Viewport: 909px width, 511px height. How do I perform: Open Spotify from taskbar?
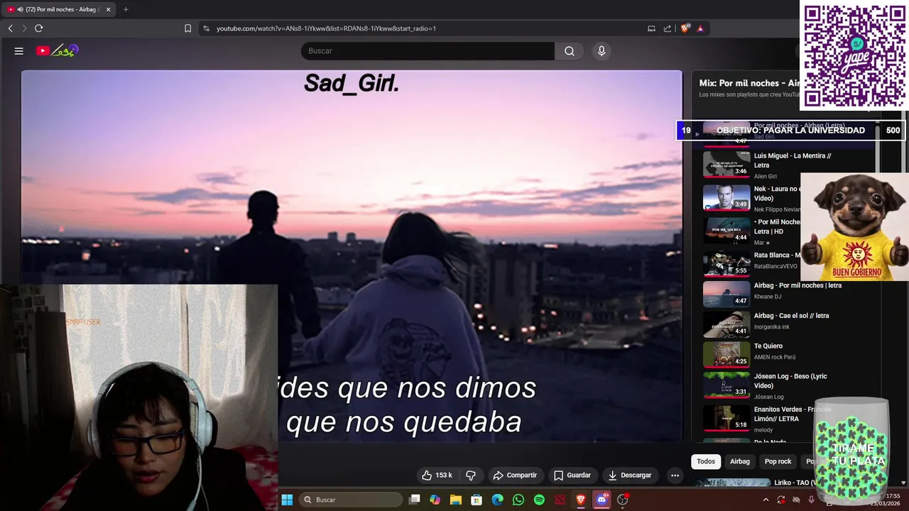[539, 500]
